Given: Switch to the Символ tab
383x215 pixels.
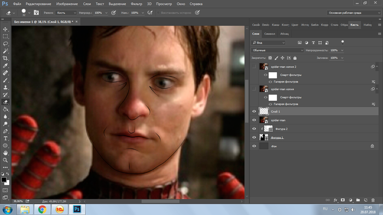Looking at the screenshot, I should click(x=270, y=34).
